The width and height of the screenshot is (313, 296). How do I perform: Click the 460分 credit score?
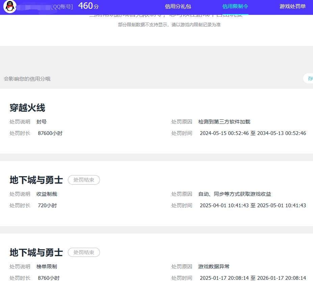point(88,6)
